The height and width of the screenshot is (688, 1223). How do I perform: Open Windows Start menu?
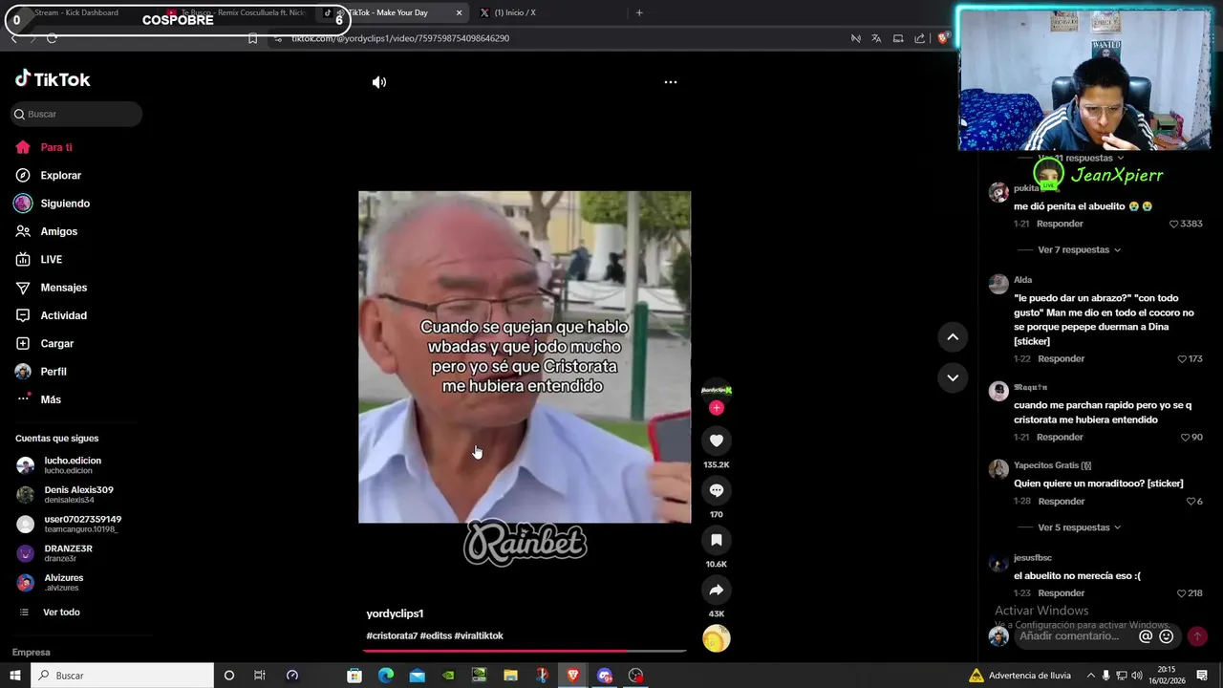pyautogui.click(x=14, y=676)
